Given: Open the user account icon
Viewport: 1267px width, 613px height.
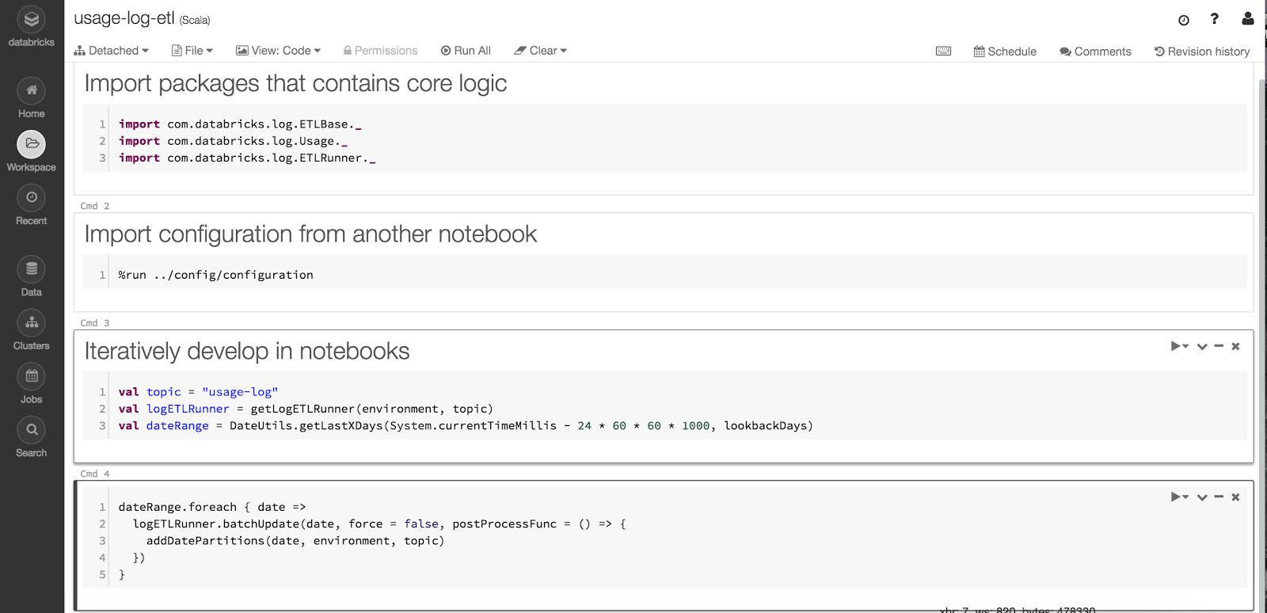Looking at the screenshot, I should (x=1247, y=19).
